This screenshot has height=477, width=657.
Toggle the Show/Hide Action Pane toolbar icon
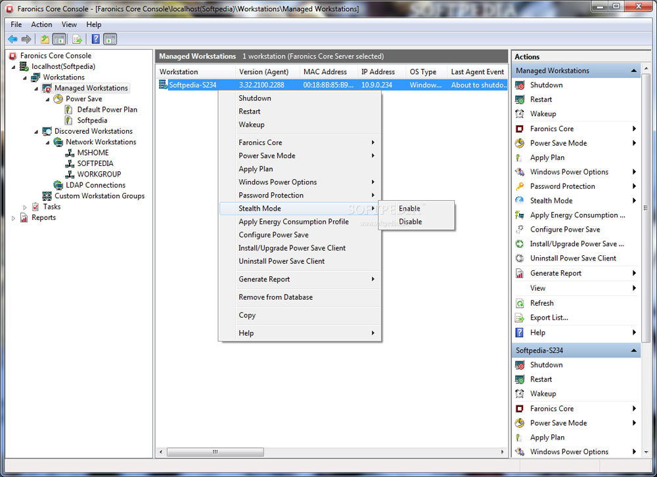tap(110, 39)
